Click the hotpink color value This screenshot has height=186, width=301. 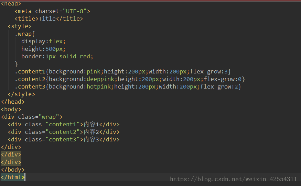pos(99,86)
